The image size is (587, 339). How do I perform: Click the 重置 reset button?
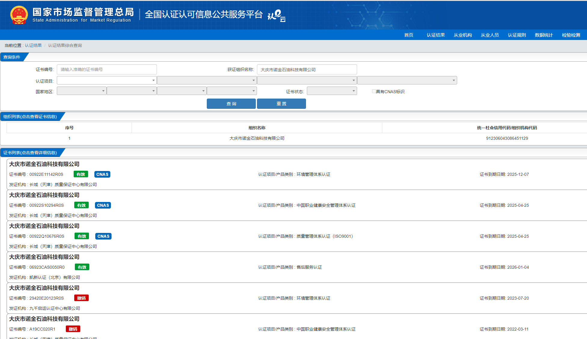[281, 104]
